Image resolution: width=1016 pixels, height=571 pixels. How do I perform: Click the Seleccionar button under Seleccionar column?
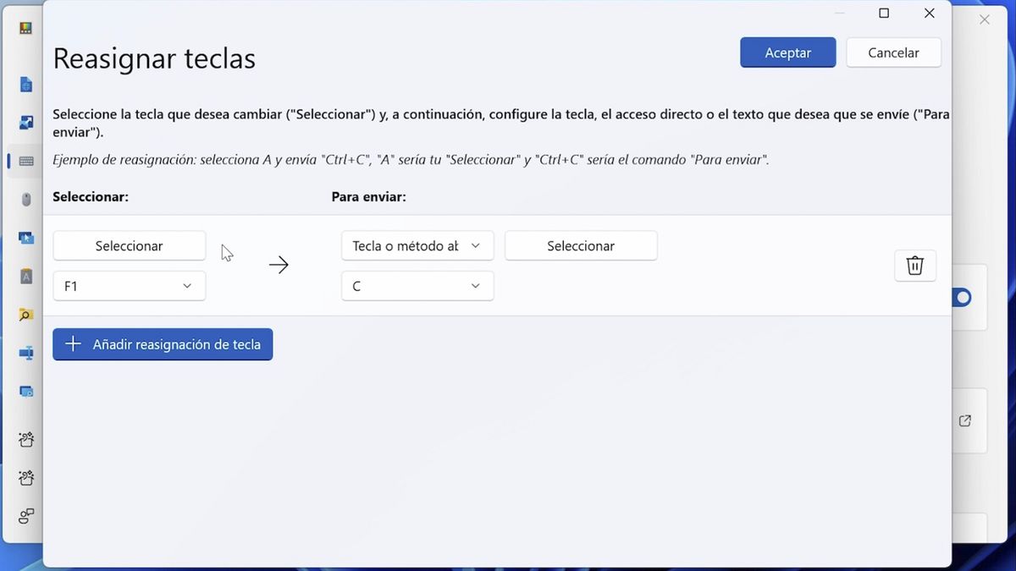pyautogui.click(x=129, y=245)
